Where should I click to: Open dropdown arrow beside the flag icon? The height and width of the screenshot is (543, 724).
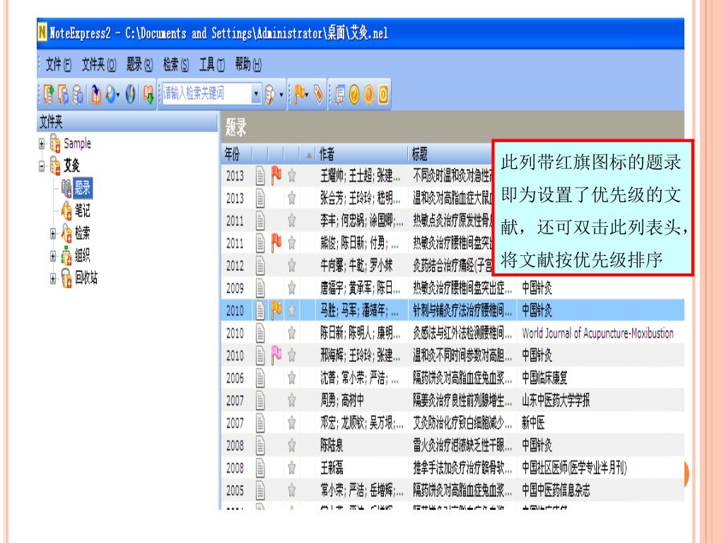click(x=307, y=95)
